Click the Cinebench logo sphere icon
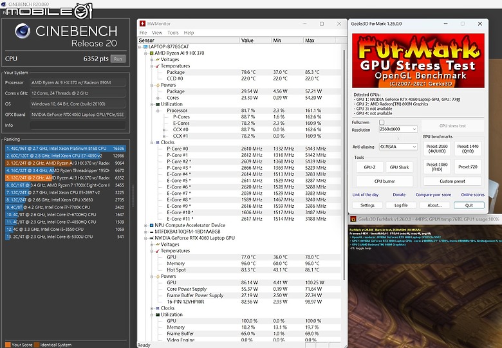The width and height of the screenshot is (502, 348). 23,31
